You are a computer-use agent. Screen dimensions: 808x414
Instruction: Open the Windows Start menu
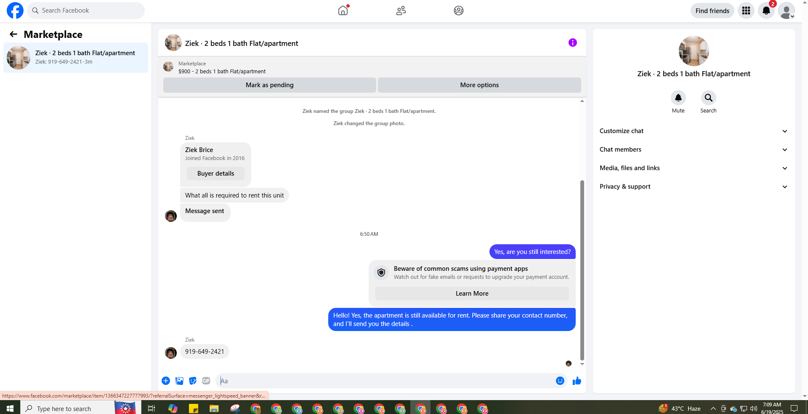[x=10, y=408]
